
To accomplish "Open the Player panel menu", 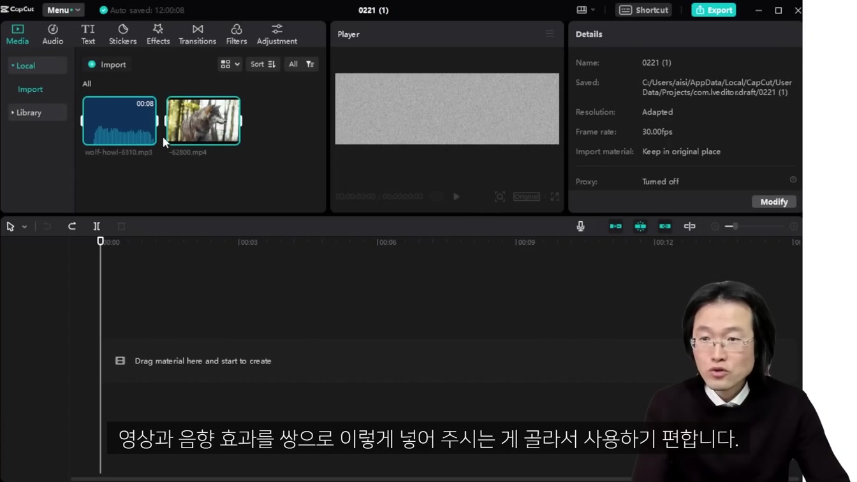I will pos(550,34).
